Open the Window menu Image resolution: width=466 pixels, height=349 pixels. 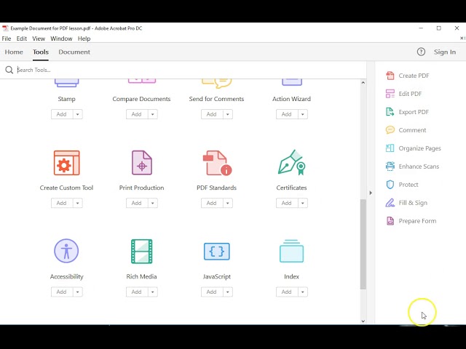61,39
